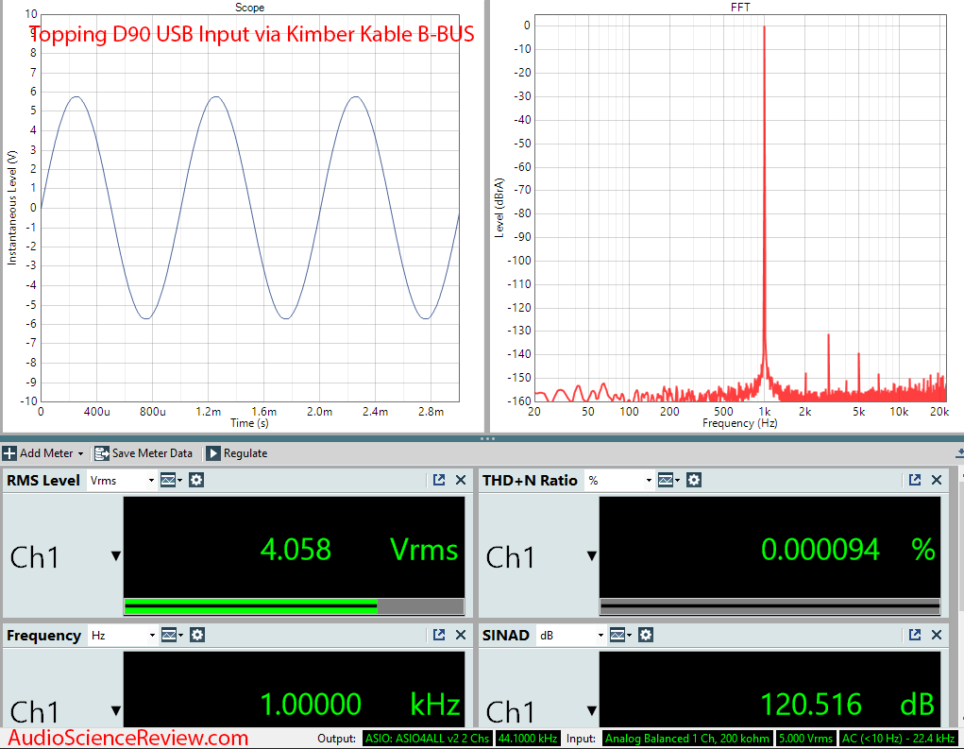964x749 pixels.
Task: Open the Add Meter dropdown arrow
Action: (80, 453)
